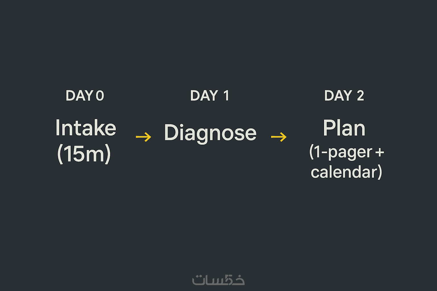Click the word "Intake"
This screenshot has height=291, width=437.
(x=86, y=128)
